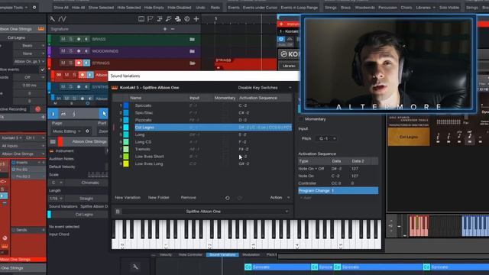Screen dimensions: 489x275
Task: Open the Disable Key Switches dropdown
Action: point(264,88)
